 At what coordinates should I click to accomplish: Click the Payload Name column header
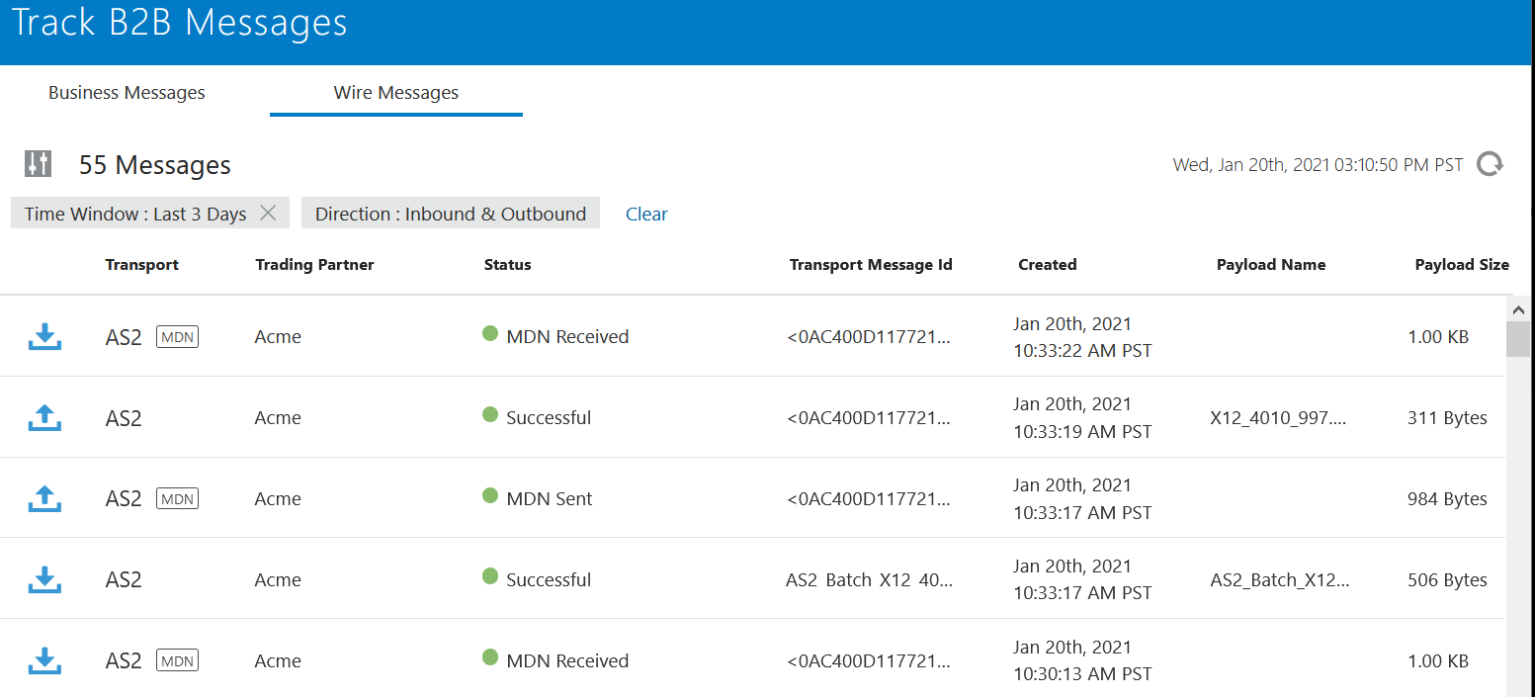tap(1271, 265)
